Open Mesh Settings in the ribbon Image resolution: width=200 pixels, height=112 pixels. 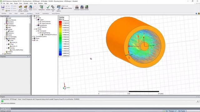point(20,8)
